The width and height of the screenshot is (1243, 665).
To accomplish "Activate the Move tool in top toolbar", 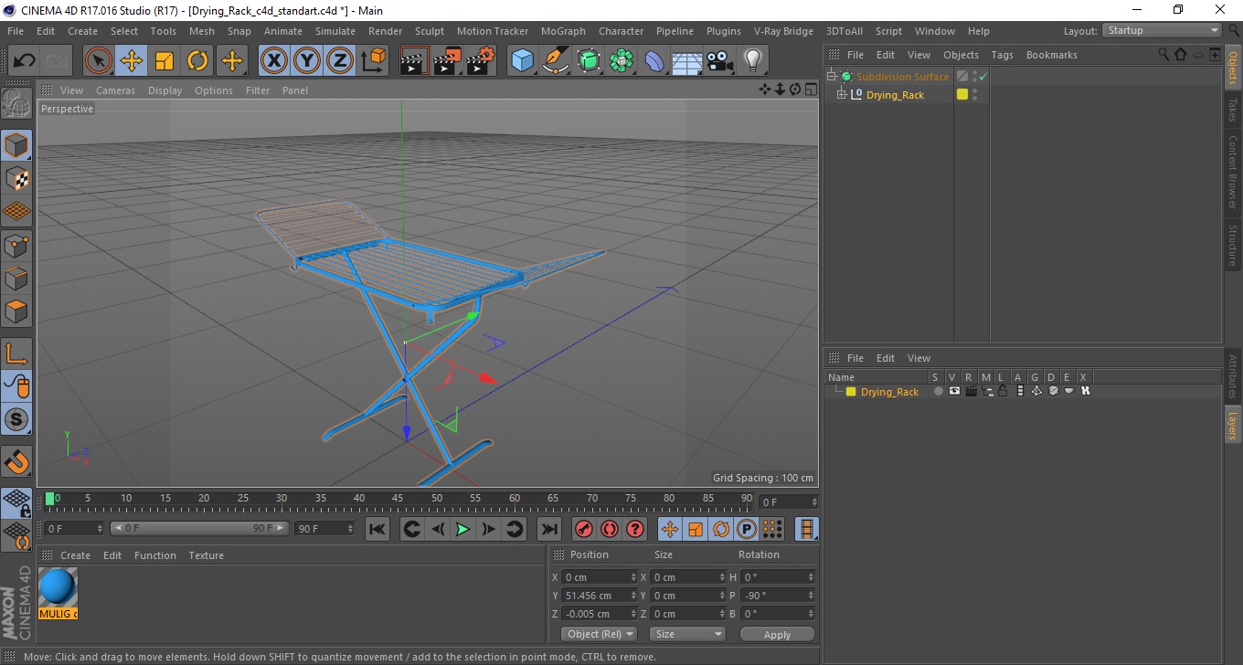I will [132, 61].
